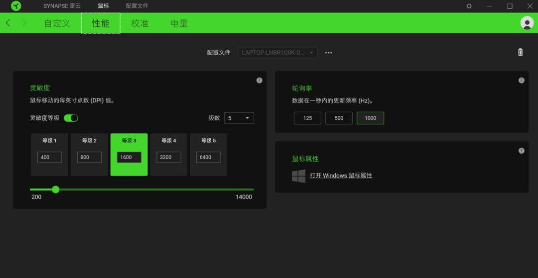The image size is (538, 278).
Task: Open the 配置文件 profile dropdown
Action: [x=277, y=53]
